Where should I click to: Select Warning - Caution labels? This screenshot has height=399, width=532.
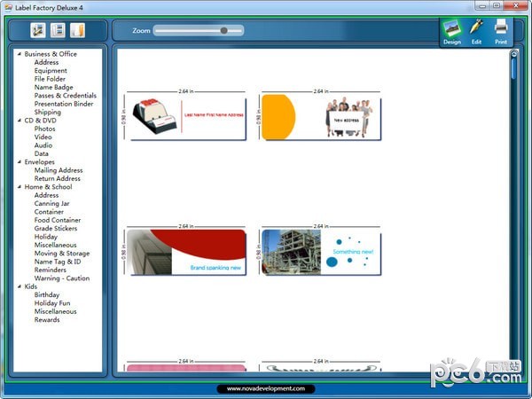(62, 278)
